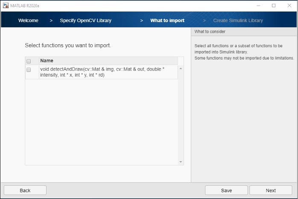The height and width of the screenshot is (199, 298).
Task: Click the function list scroll down arrow
Action: click(x=181, y=162)
